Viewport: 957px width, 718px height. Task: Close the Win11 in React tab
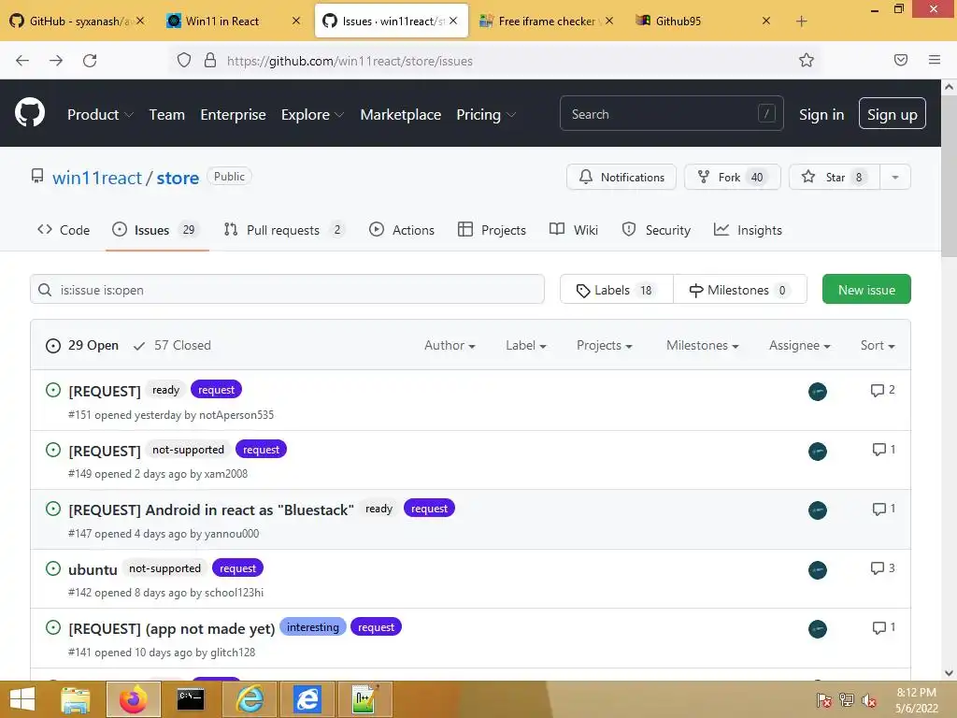(x=296, y=21)
